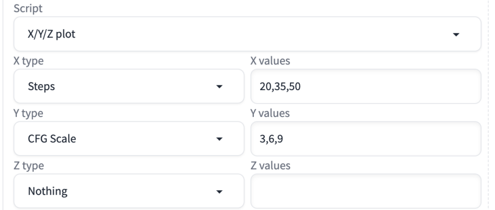Screen dimensions: 495x210
Task: Click the Y values label
Action: (x=270, y=114)
